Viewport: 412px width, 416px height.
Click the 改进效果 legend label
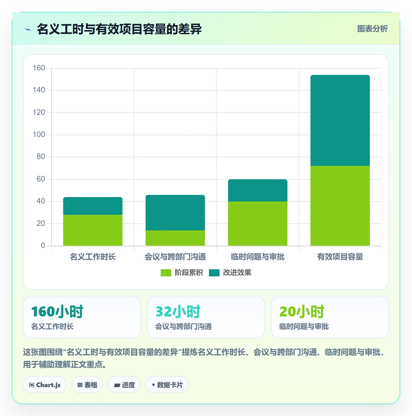237,273
